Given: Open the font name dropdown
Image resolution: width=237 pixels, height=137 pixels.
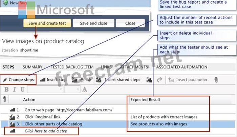Looking at the screenshot, I should 45,89.
